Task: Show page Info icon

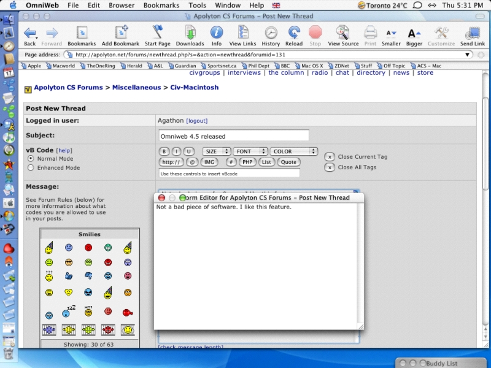Action: pos(217,34)
